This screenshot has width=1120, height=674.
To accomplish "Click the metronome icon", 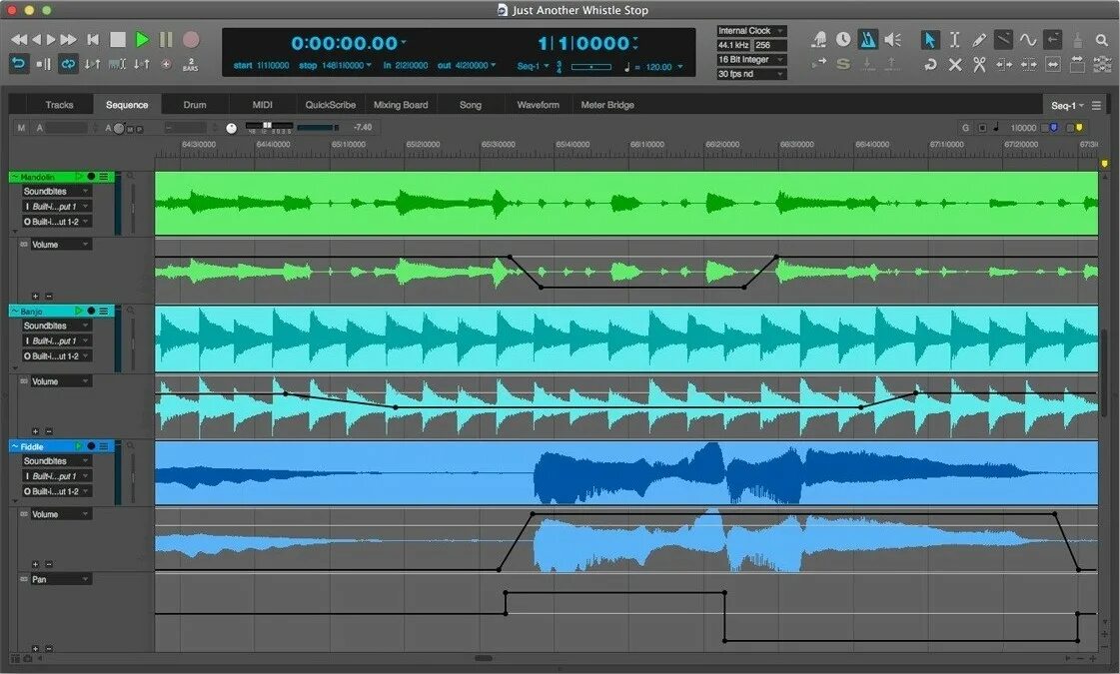I will point(867,39).
